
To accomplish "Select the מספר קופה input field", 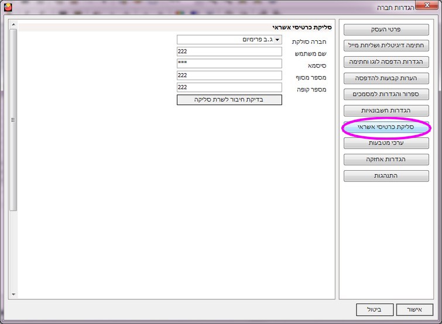I will [x=229, y=87].
